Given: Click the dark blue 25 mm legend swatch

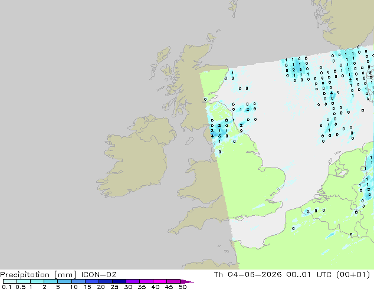Looking at the screenshot, I should [x=119, y=281].
